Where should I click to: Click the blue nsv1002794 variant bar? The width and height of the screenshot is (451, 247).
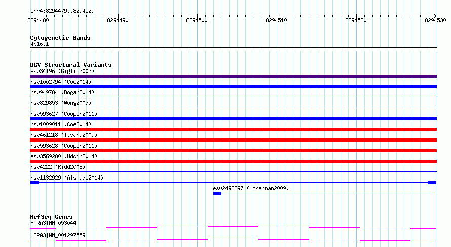233,87
